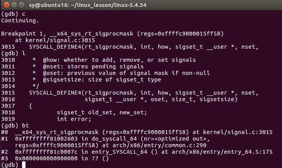This screenshot has width=282, height=168.
Task: Close the terminal window
Action: [x=7, y=5]
